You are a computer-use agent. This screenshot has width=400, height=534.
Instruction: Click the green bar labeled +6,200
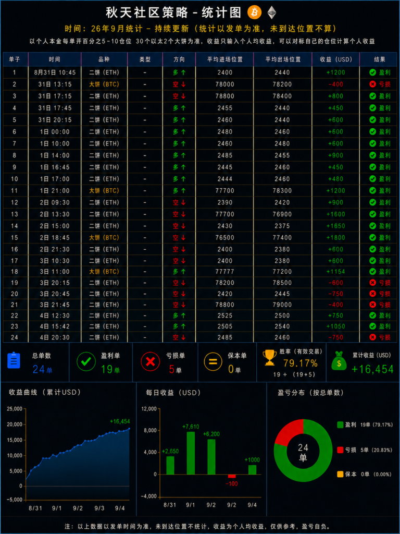[x=211, y=457]
